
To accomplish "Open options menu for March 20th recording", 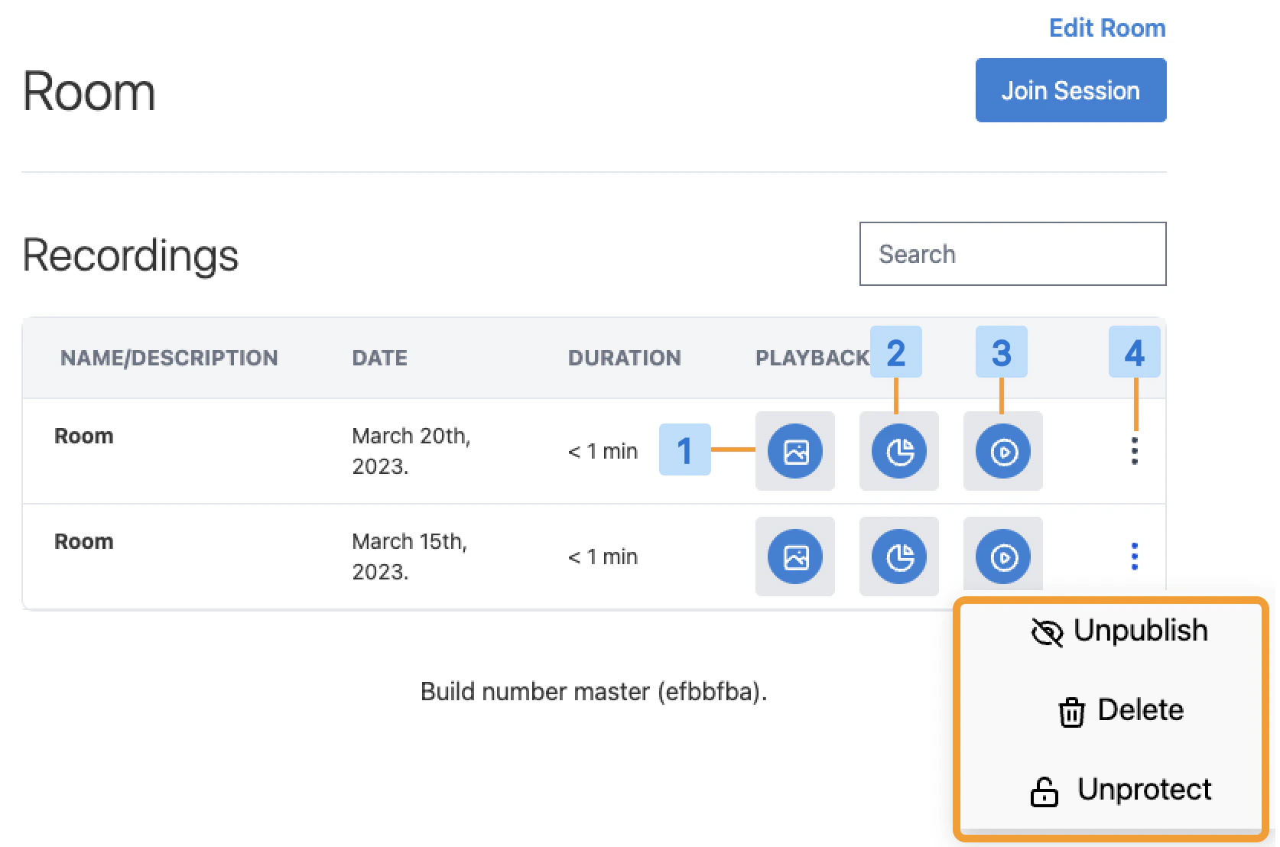I will pyautogui.click(x=1135, y=451).
